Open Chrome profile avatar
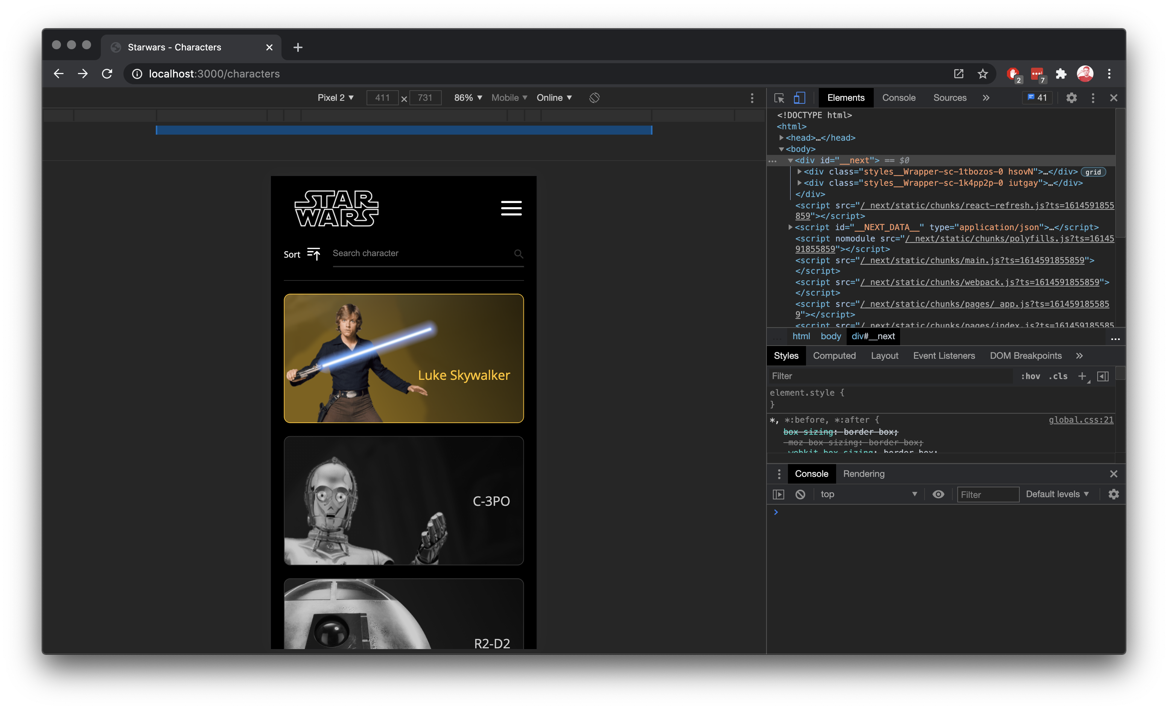The width and height of the screenshot is (1168, 710). [x=1085, y=74]
